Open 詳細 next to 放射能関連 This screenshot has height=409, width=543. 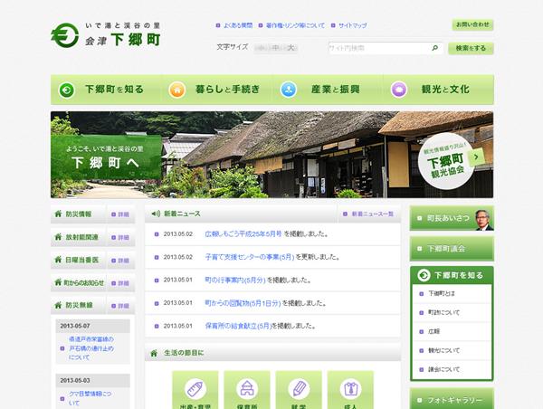point(120,238)
